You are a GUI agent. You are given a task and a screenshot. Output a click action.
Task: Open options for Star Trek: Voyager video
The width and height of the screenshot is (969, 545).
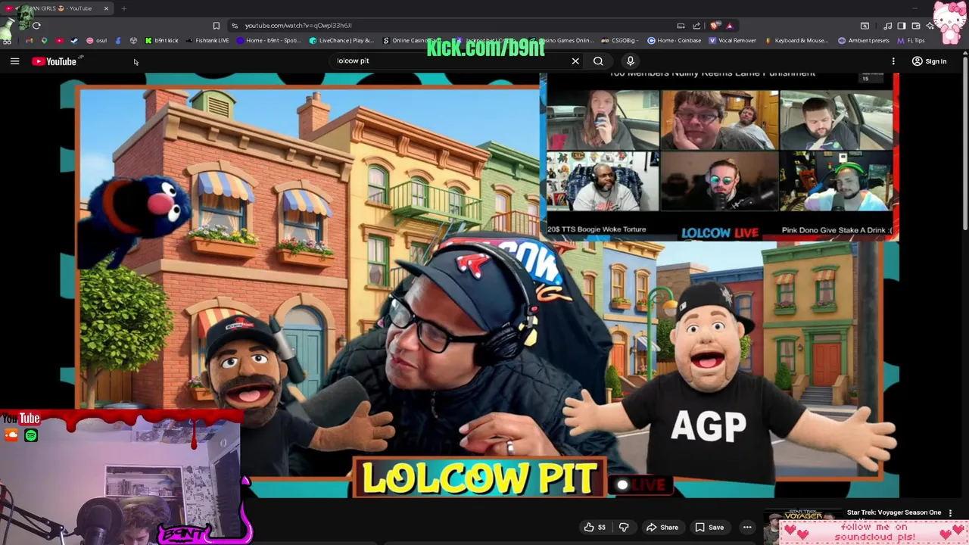point(950,513)
